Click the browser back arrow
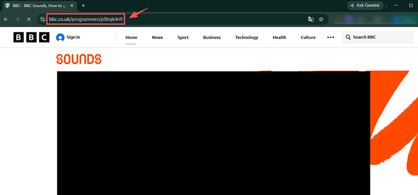 pos(6,19)
